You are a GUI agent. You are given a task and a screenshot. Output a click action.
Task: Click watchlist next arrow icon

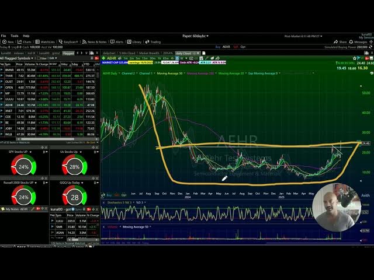82,53
